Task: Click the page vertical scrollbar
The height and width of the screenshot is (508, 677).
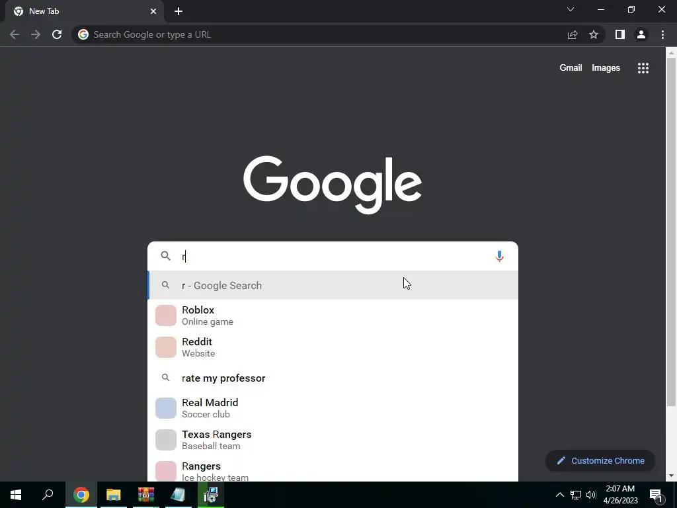Action: tap(671, 232)
